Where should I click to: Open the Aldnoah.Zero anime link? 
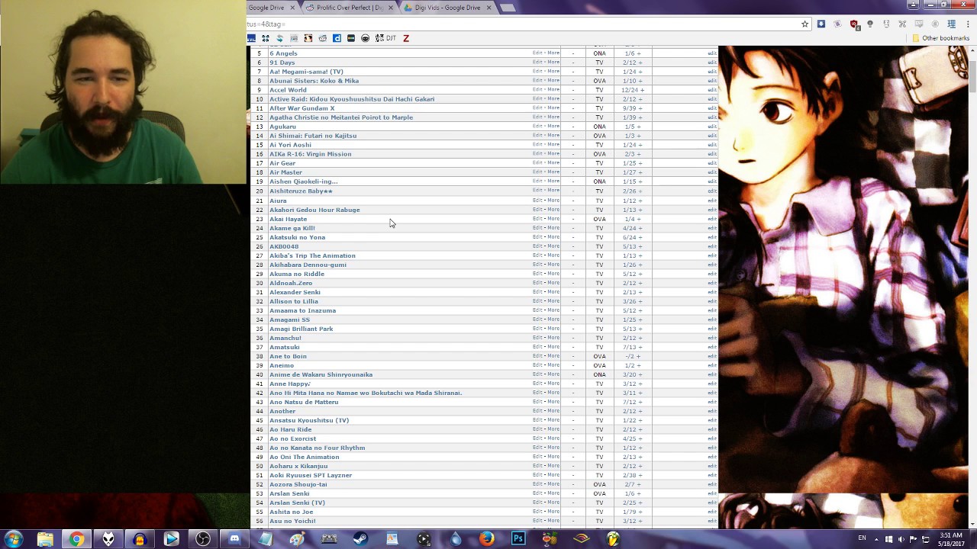(x=291, y=283)
